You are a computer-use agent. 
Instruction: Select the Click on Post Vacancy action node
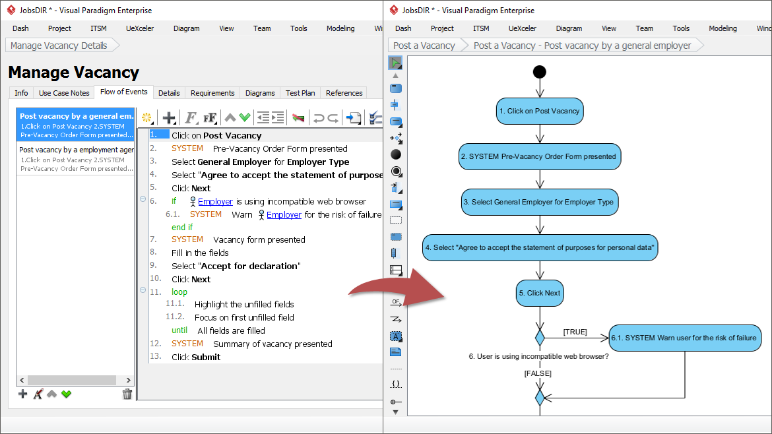(540, 111)
